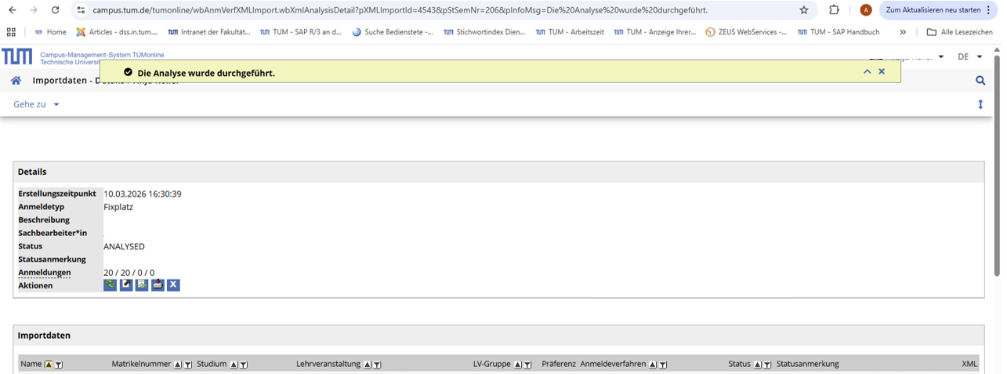Filter the LV-Gruppe column
Image resolution: width=1007 pixels, height=374 pixels.
pyautogui.click(x=527, y=365)
